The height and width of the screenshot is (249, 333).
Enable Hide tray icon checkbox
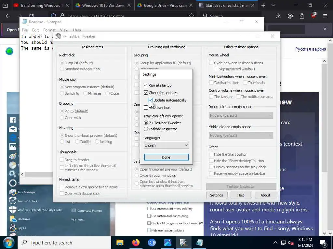point(146,108)
